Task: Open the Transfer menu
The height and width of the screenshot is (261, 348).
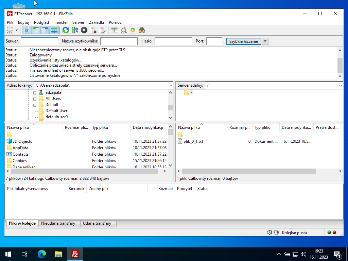Action: click(60, 22)
